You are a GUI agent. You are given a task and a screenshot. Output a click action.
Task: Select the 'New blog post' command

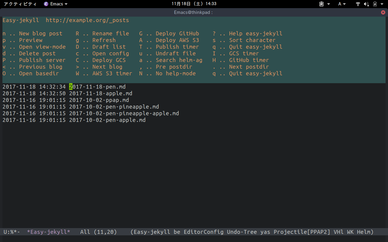(x=41, y=34)
